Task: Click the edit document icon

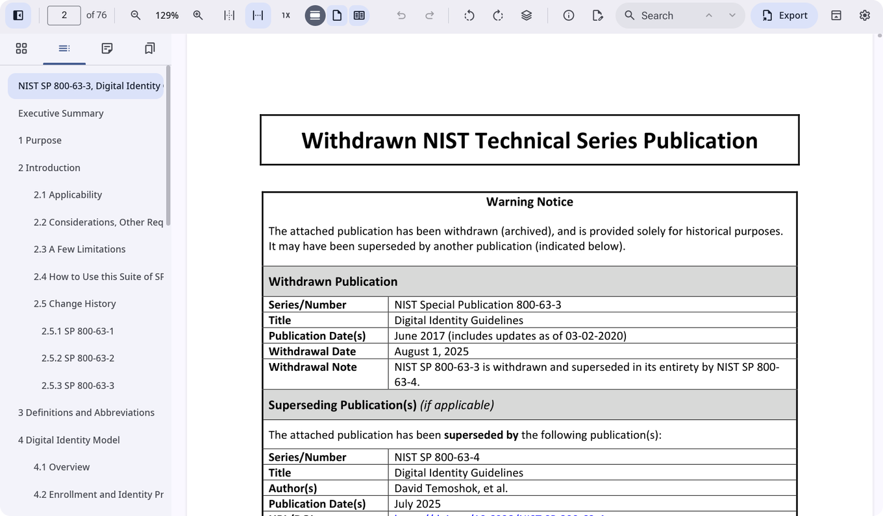Action: (x=598, y=16)
